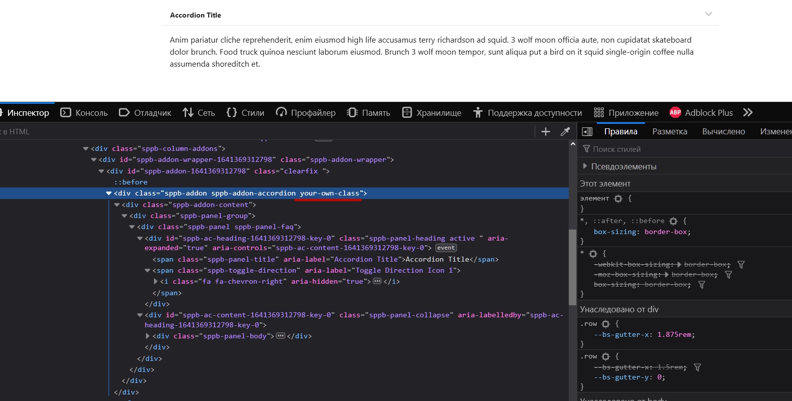
Task: Collapse the sppb-column-addons div node
Action: pos(86,149)
